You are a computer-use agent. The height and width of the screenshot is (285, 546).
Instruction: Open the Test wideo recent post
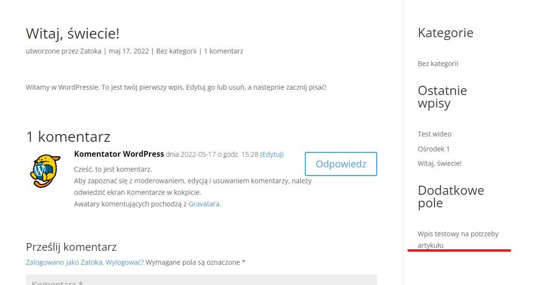pyautogui.click(x=435, y=134)
